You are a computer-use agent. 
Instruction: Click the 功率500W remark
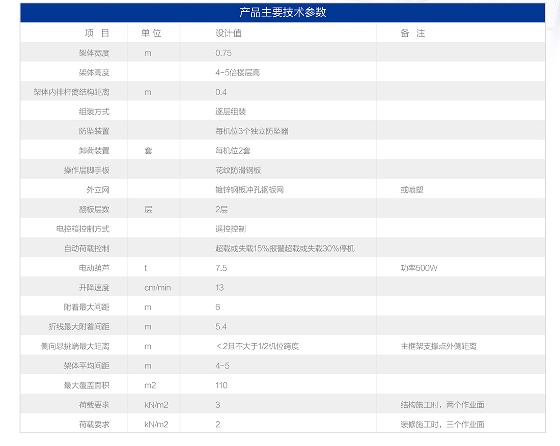pos(418,268)
